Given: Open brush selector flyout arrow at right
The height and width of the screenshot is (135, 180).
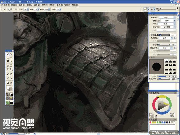Looking at the screenshot, I should click(178, 8).
